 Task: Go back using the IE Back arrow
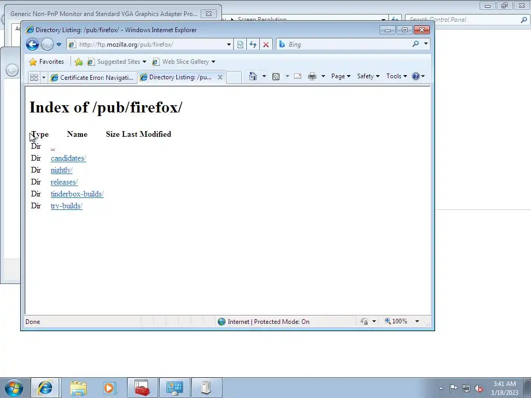pos(33,45)
